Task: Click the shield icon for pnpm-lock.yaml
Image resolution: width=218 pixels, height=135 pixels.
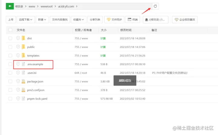Action: 18,98
